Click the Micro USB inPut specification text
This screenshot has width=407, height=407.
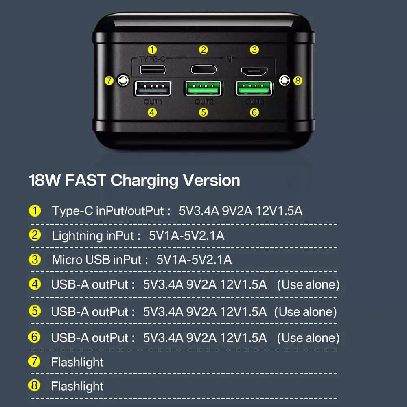pyautogui.click(x=142, y=260)
